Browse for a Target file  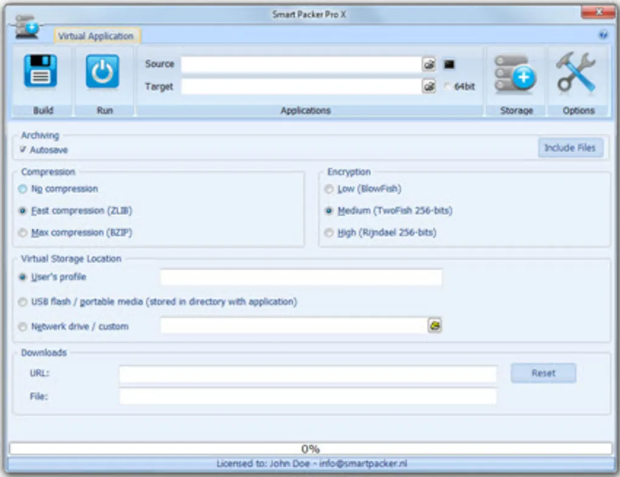429,86
